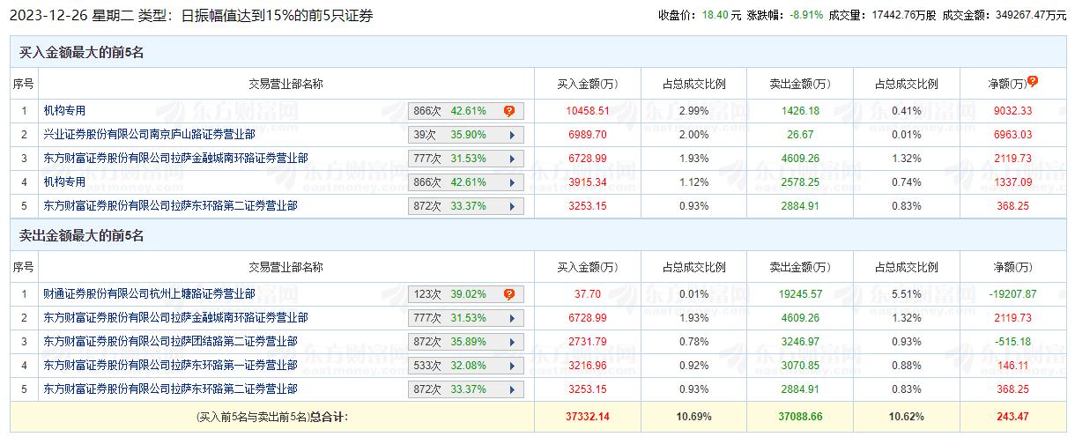The width and height of the screenshot is (1075, 437).
Task: Click question mark icon in 财通证券 row
Action: tap(508, 294)
